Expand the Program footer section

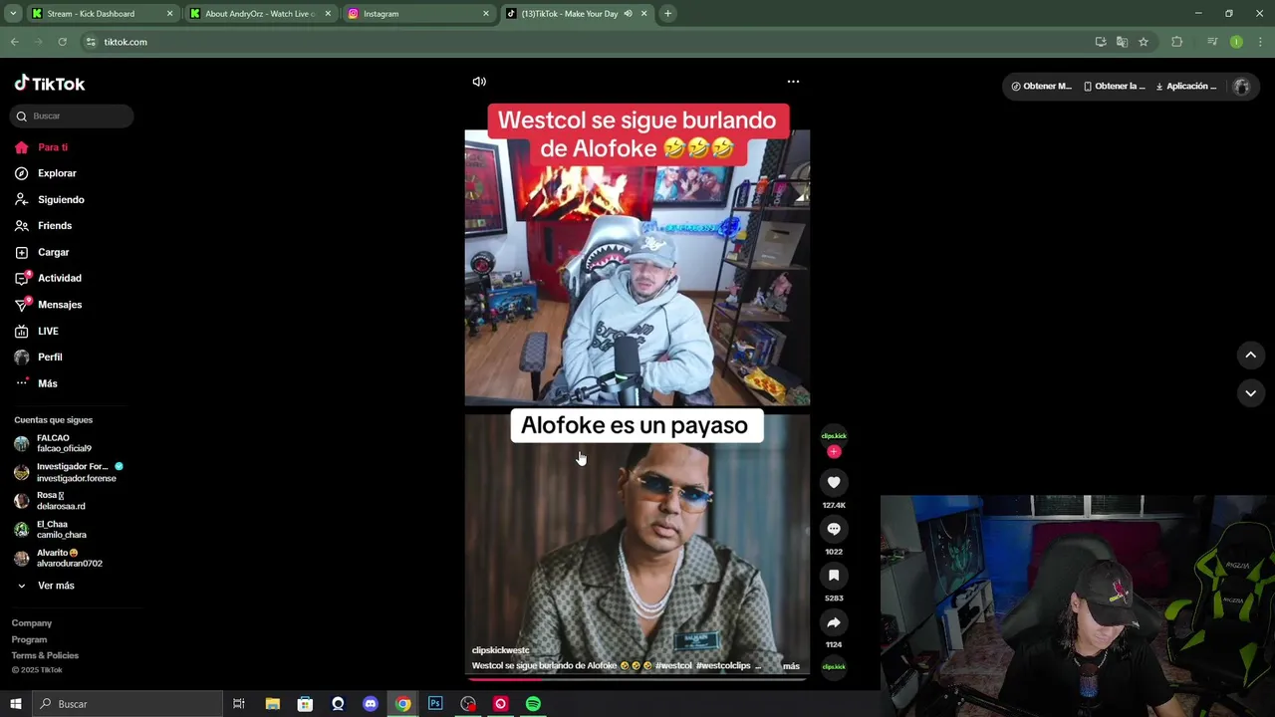29,639
